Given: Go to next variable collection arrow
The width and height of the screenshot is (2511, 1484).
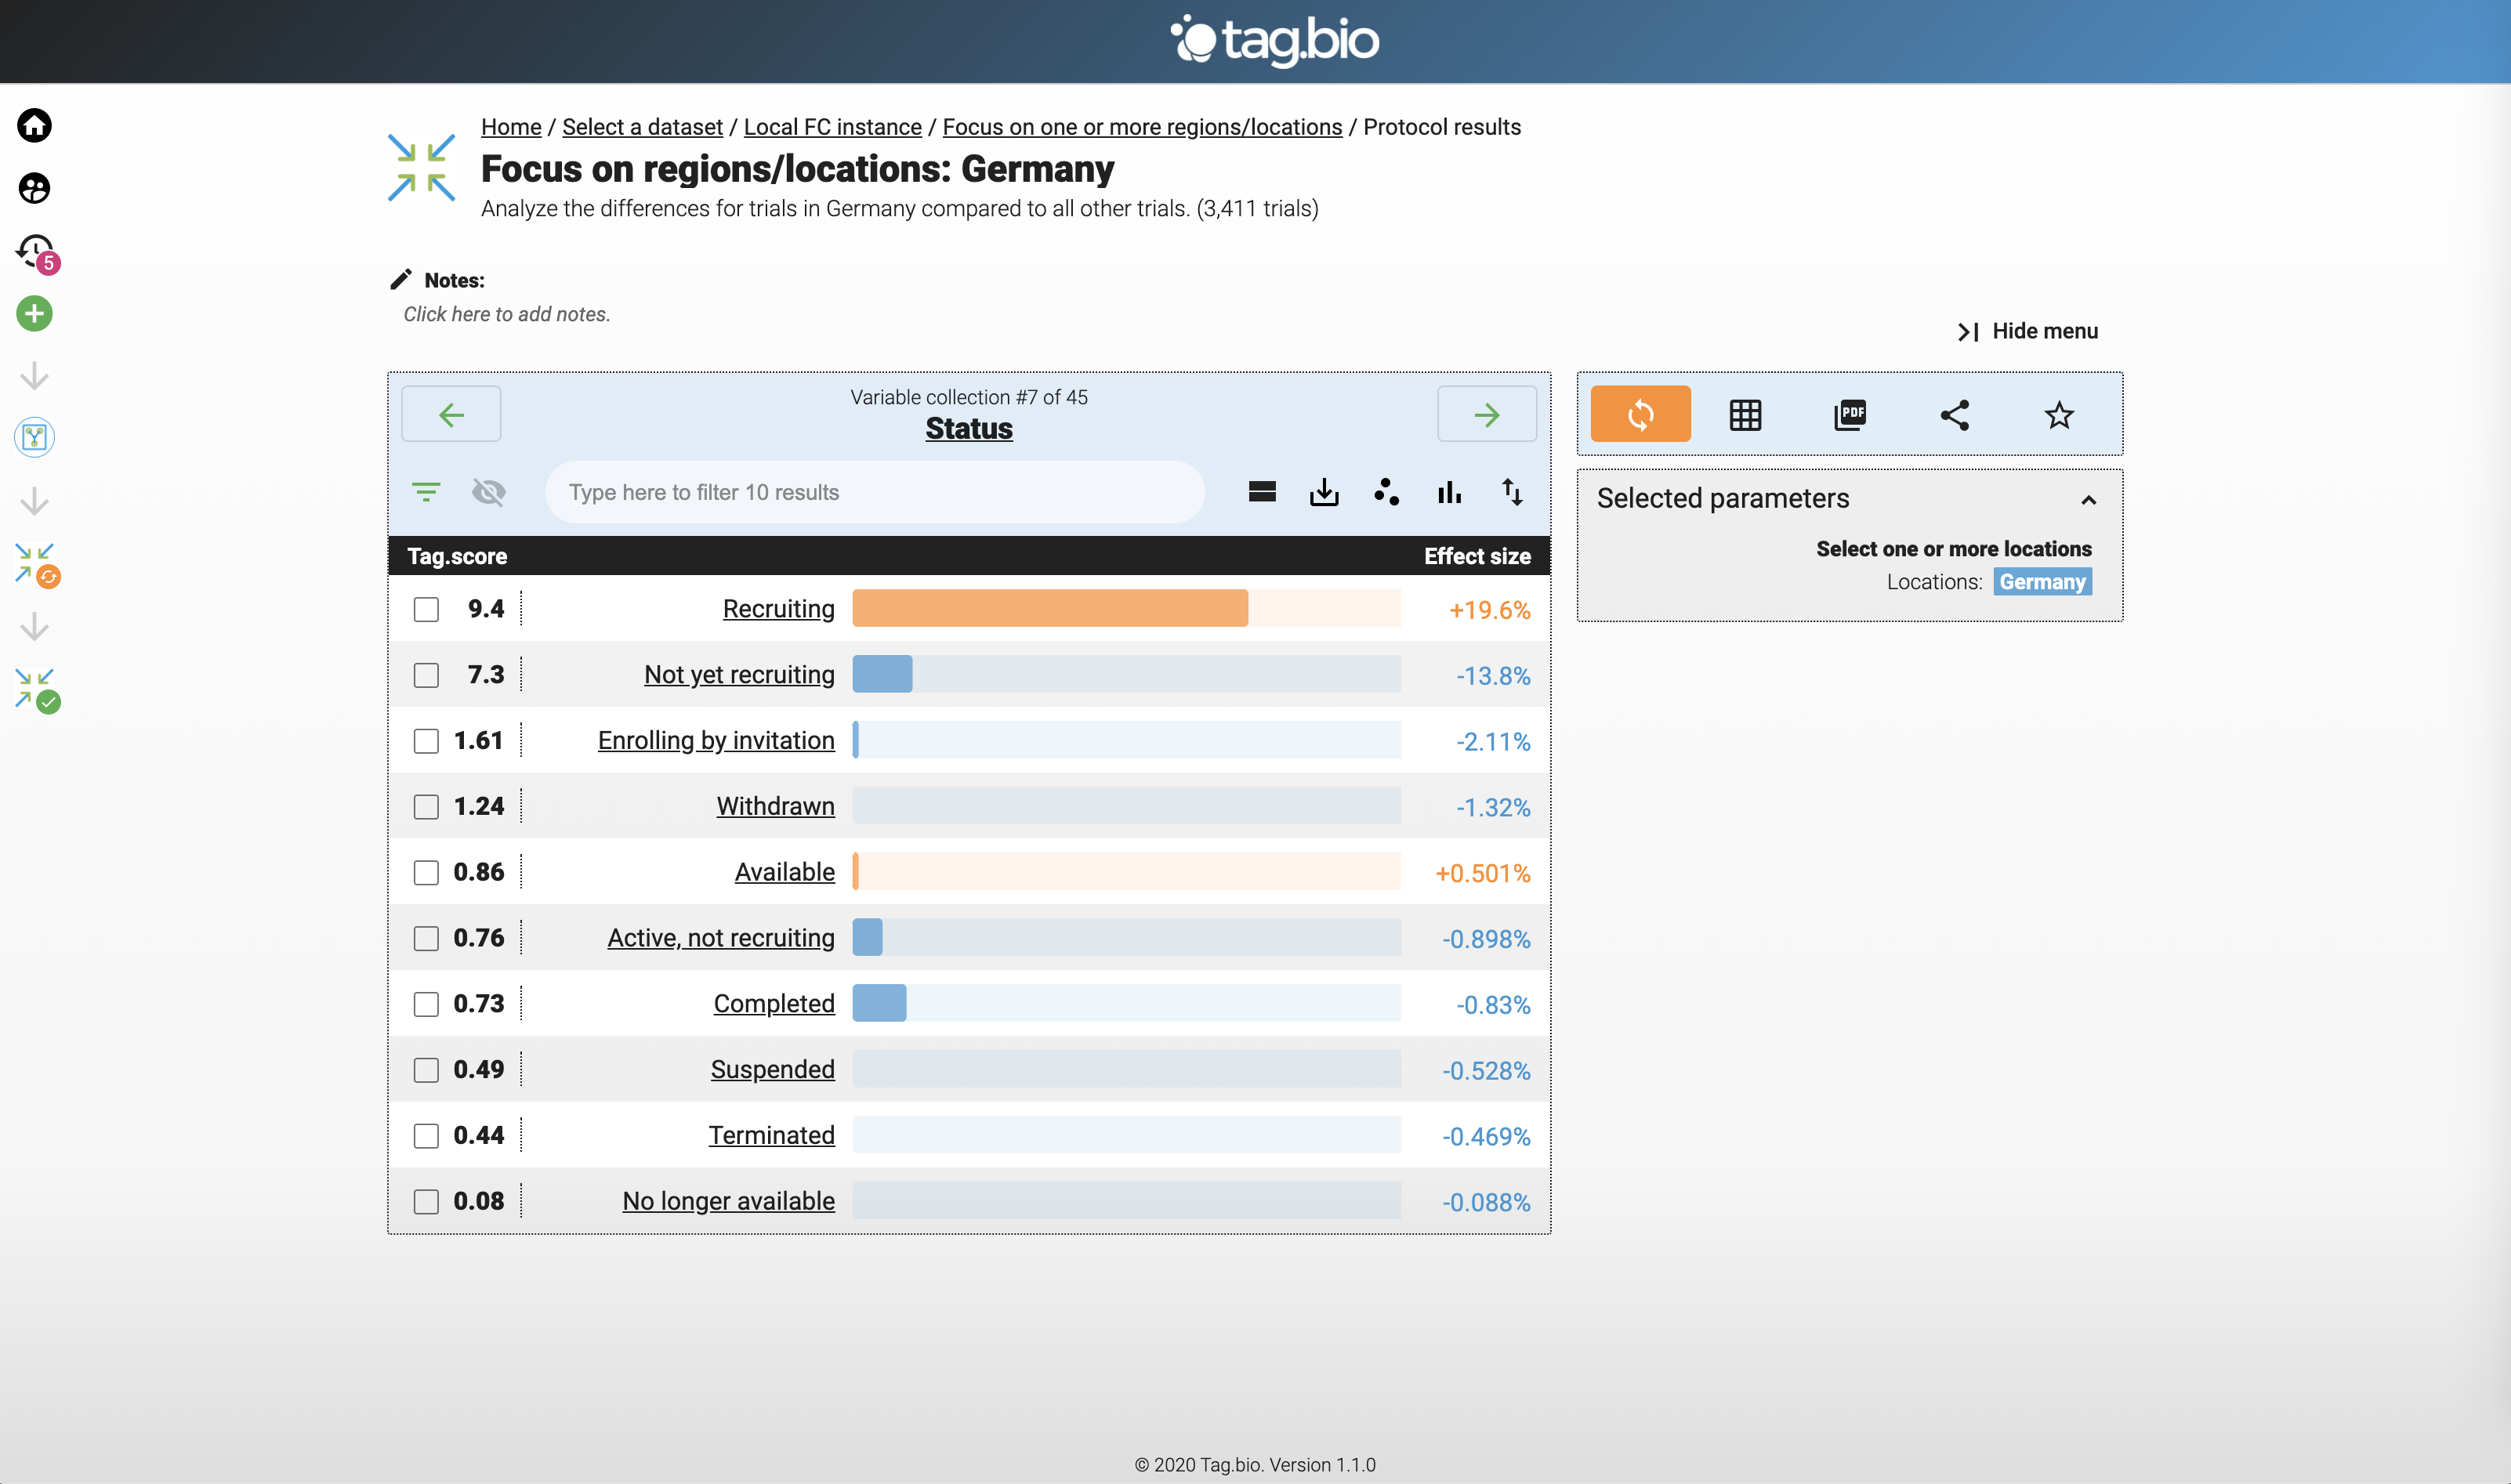Looking at the screenshot, I should click(1486, 414).
